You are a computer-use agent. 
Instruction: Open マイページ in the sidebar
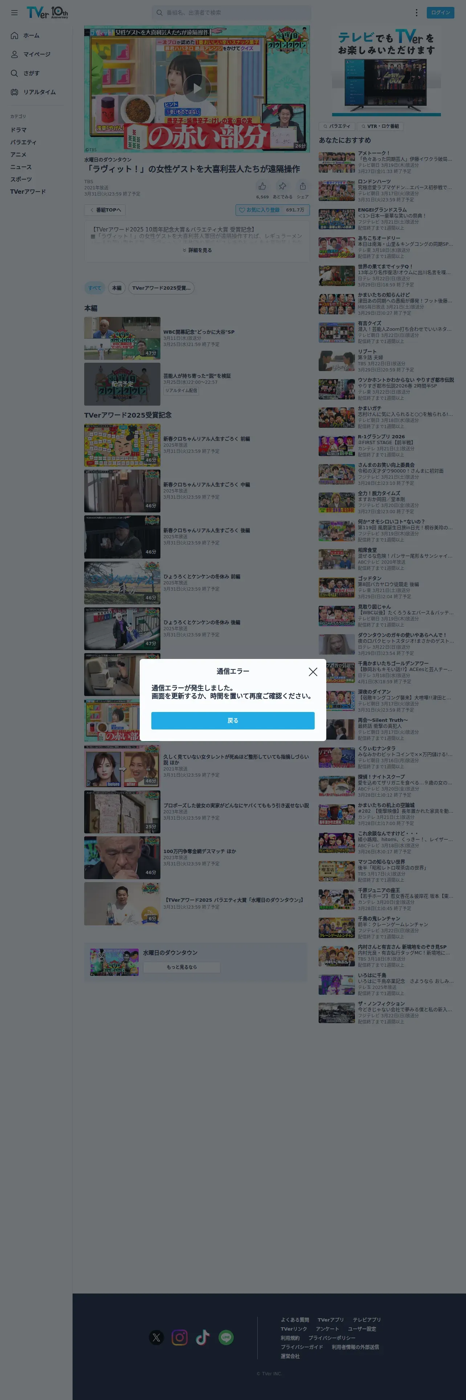tap(30, 55)
